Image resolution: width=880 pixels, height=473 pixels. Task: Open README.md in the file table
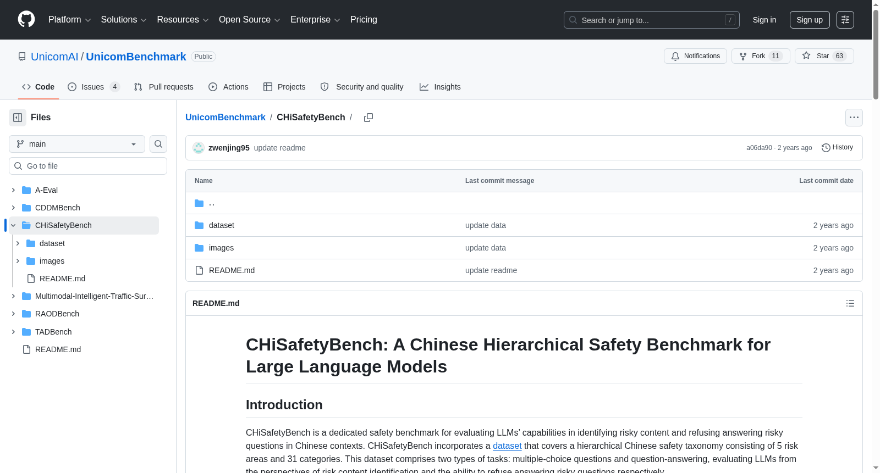coord(232,270)
